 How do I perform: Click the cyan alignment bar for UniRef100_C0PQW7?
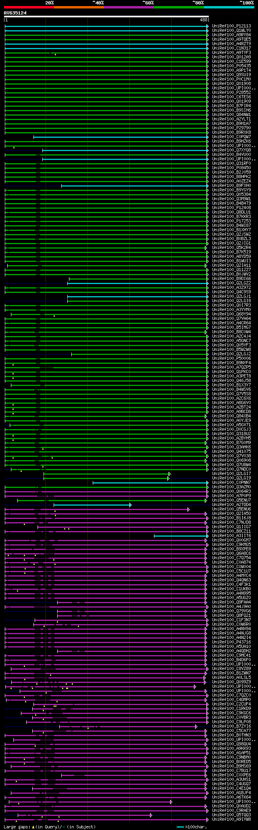point(121,137)
